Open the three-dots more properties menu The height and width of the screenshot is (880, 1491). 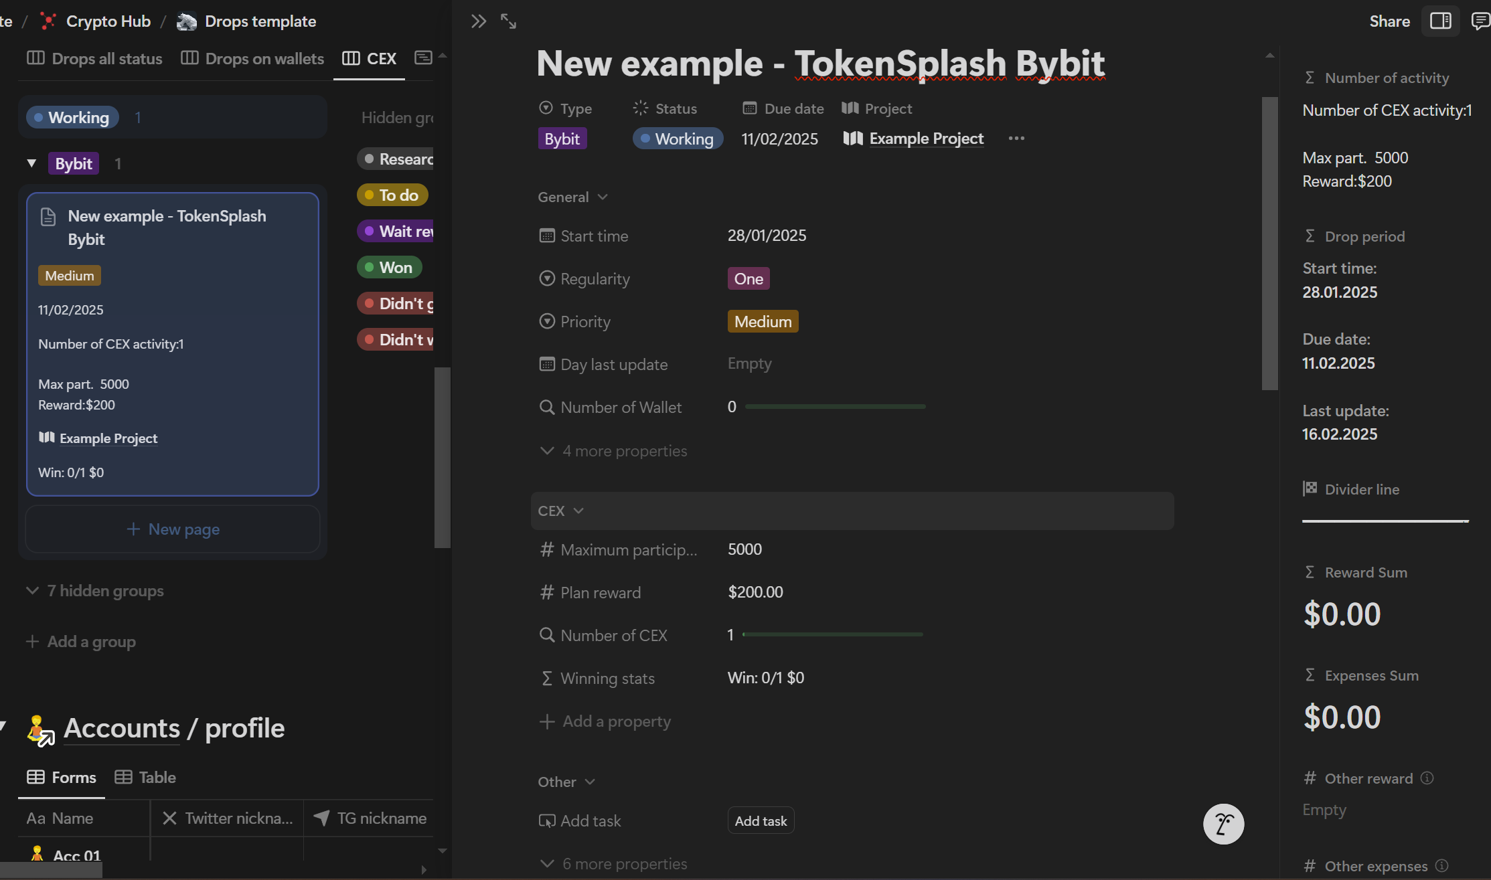1016,139
